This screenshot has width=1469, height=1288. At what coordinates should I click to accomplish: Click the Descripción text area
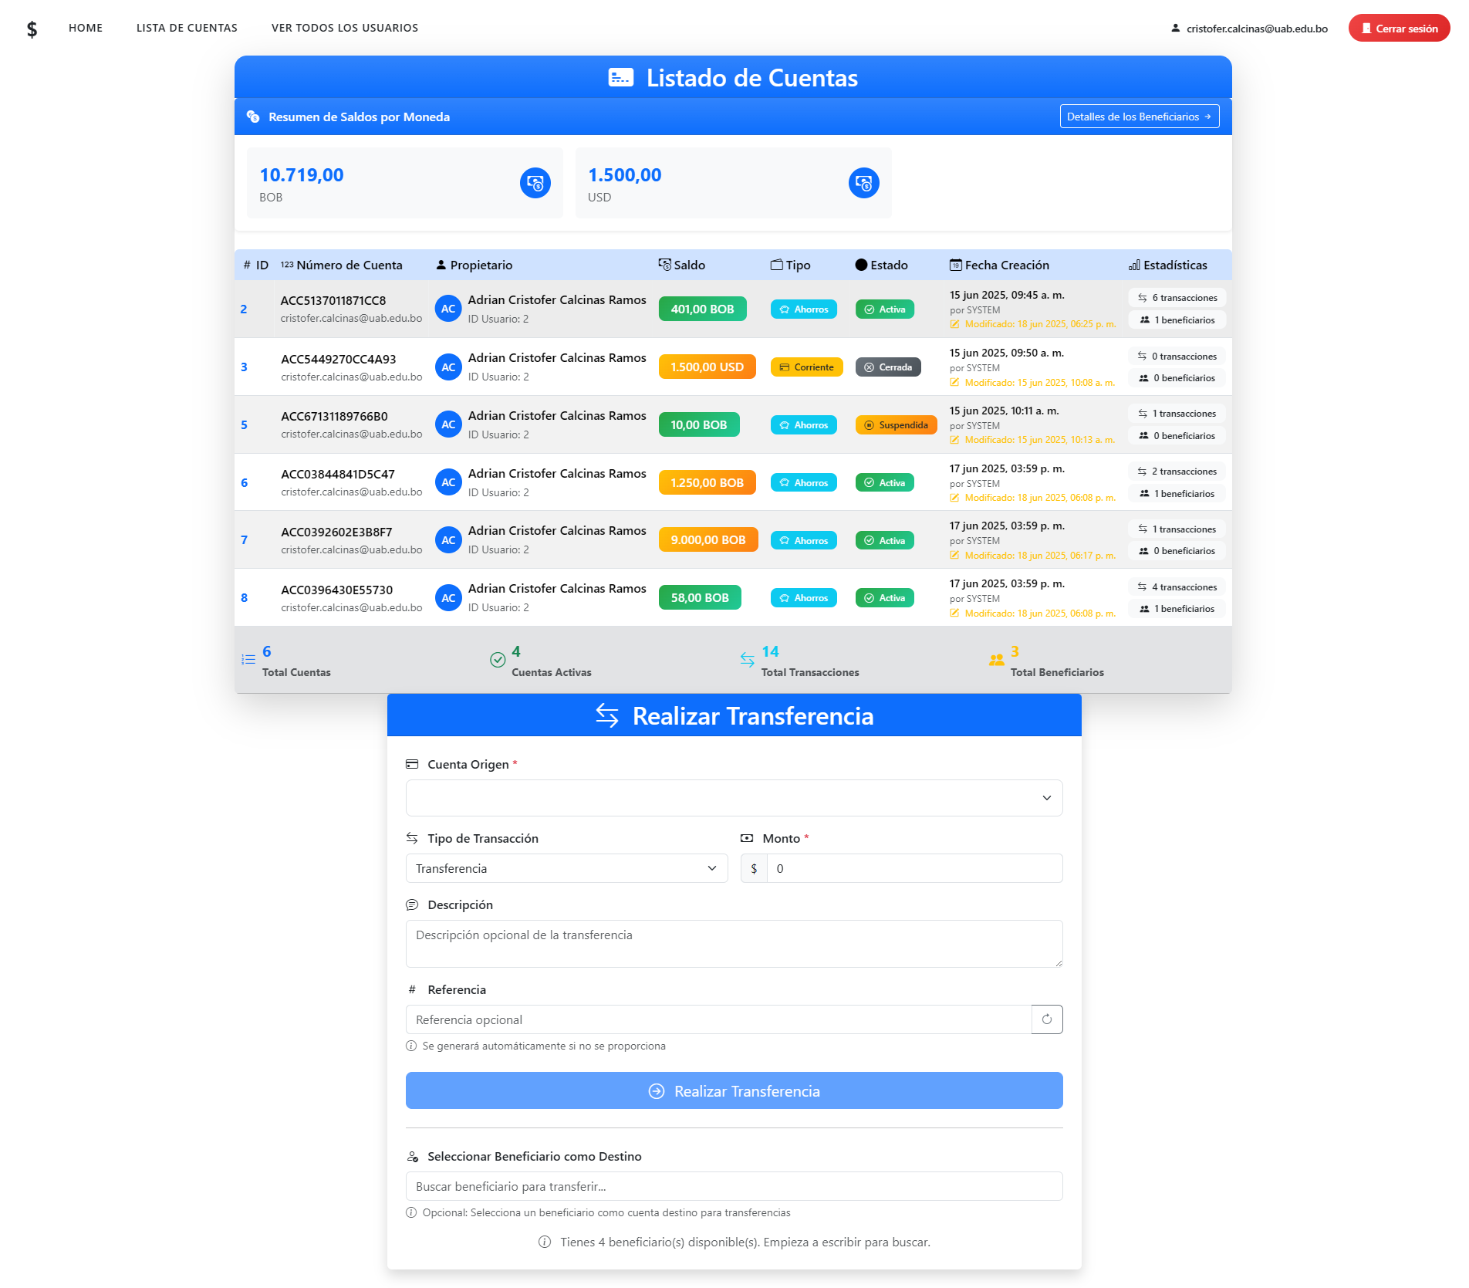pyautogui.click(x=734, y=943)
